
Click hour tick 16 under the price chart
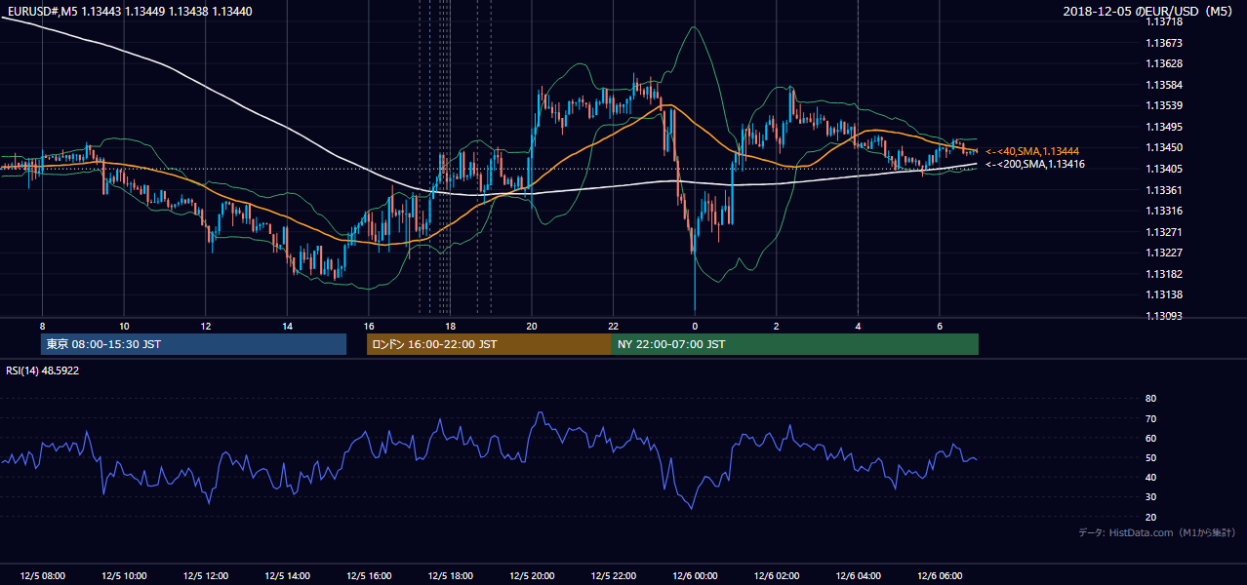tap(368, 326)
